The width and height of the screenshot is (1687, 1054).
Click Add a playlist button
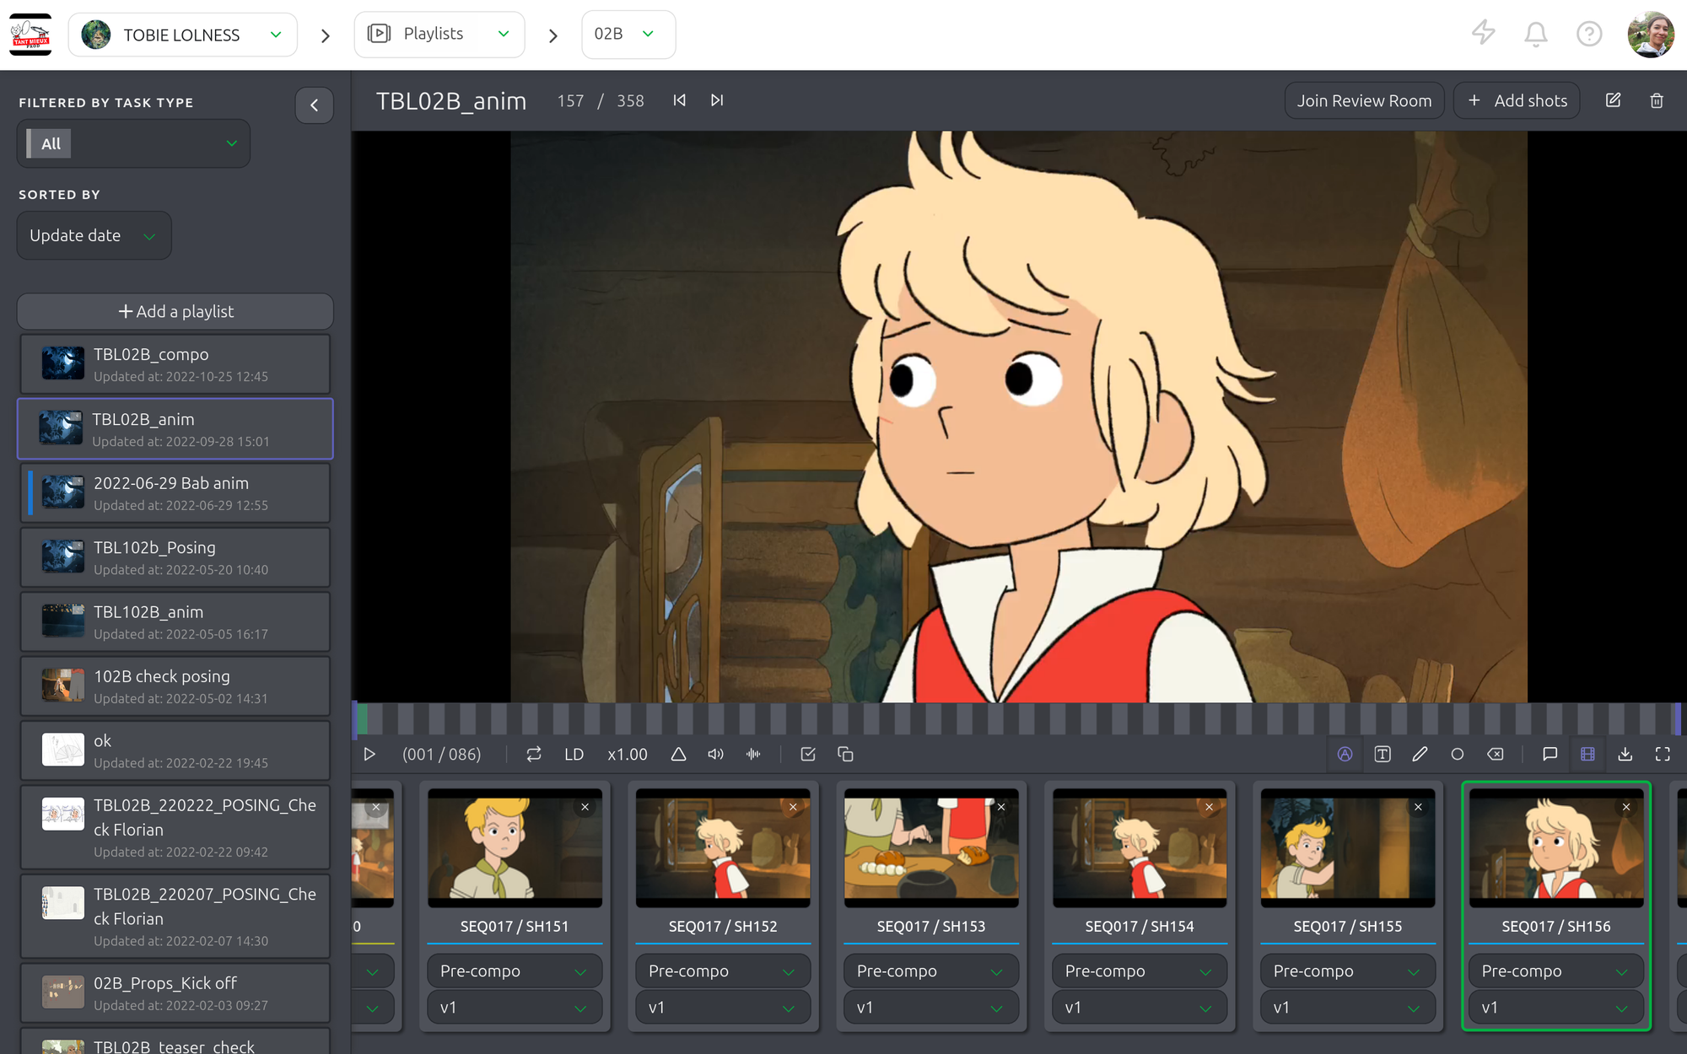pos(175,312)
